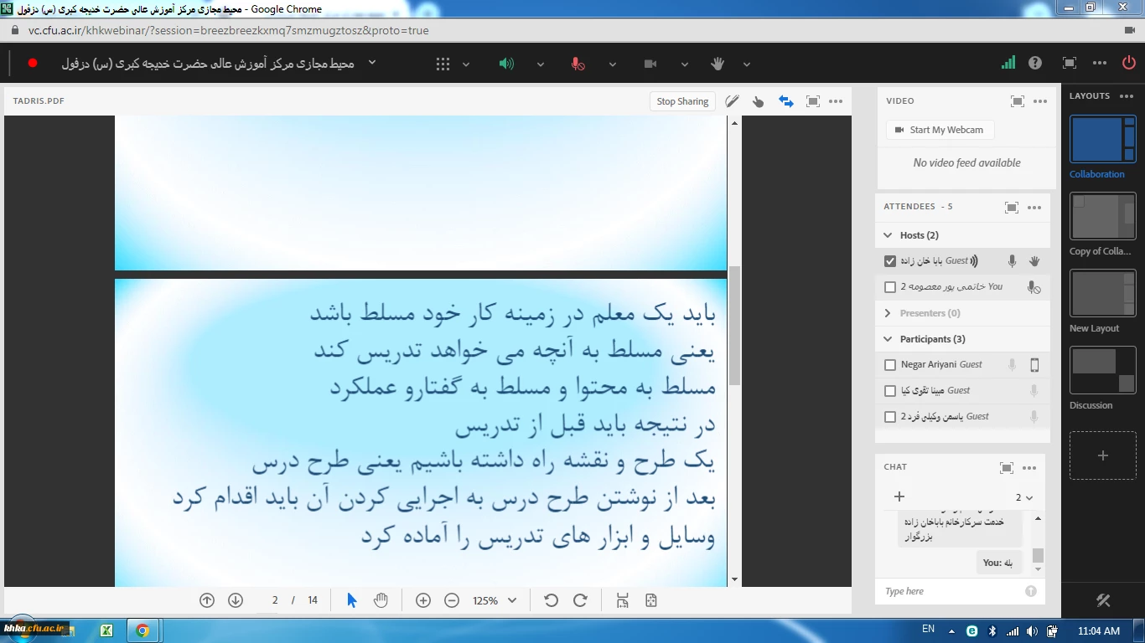The width and height of the screenshot is (1145, 643).
Task: Select the Discussion layout thumbnail
Action: coord(1102,370)
